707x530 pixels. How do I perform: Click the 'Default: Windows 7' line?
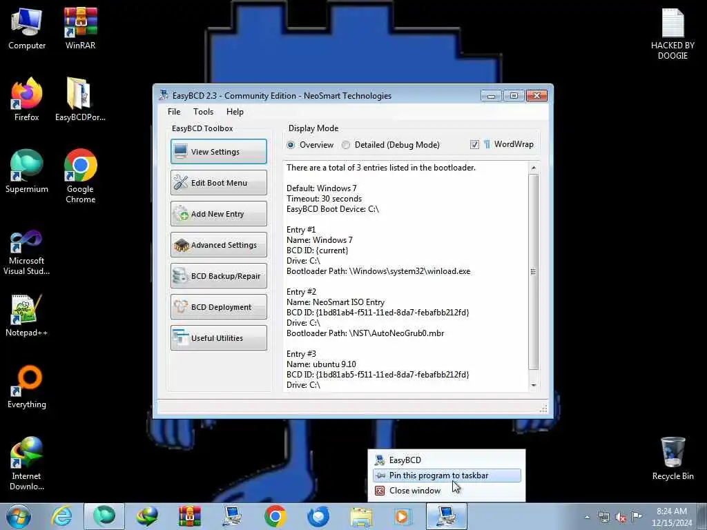pyautogui.click(x=322, y=188)
